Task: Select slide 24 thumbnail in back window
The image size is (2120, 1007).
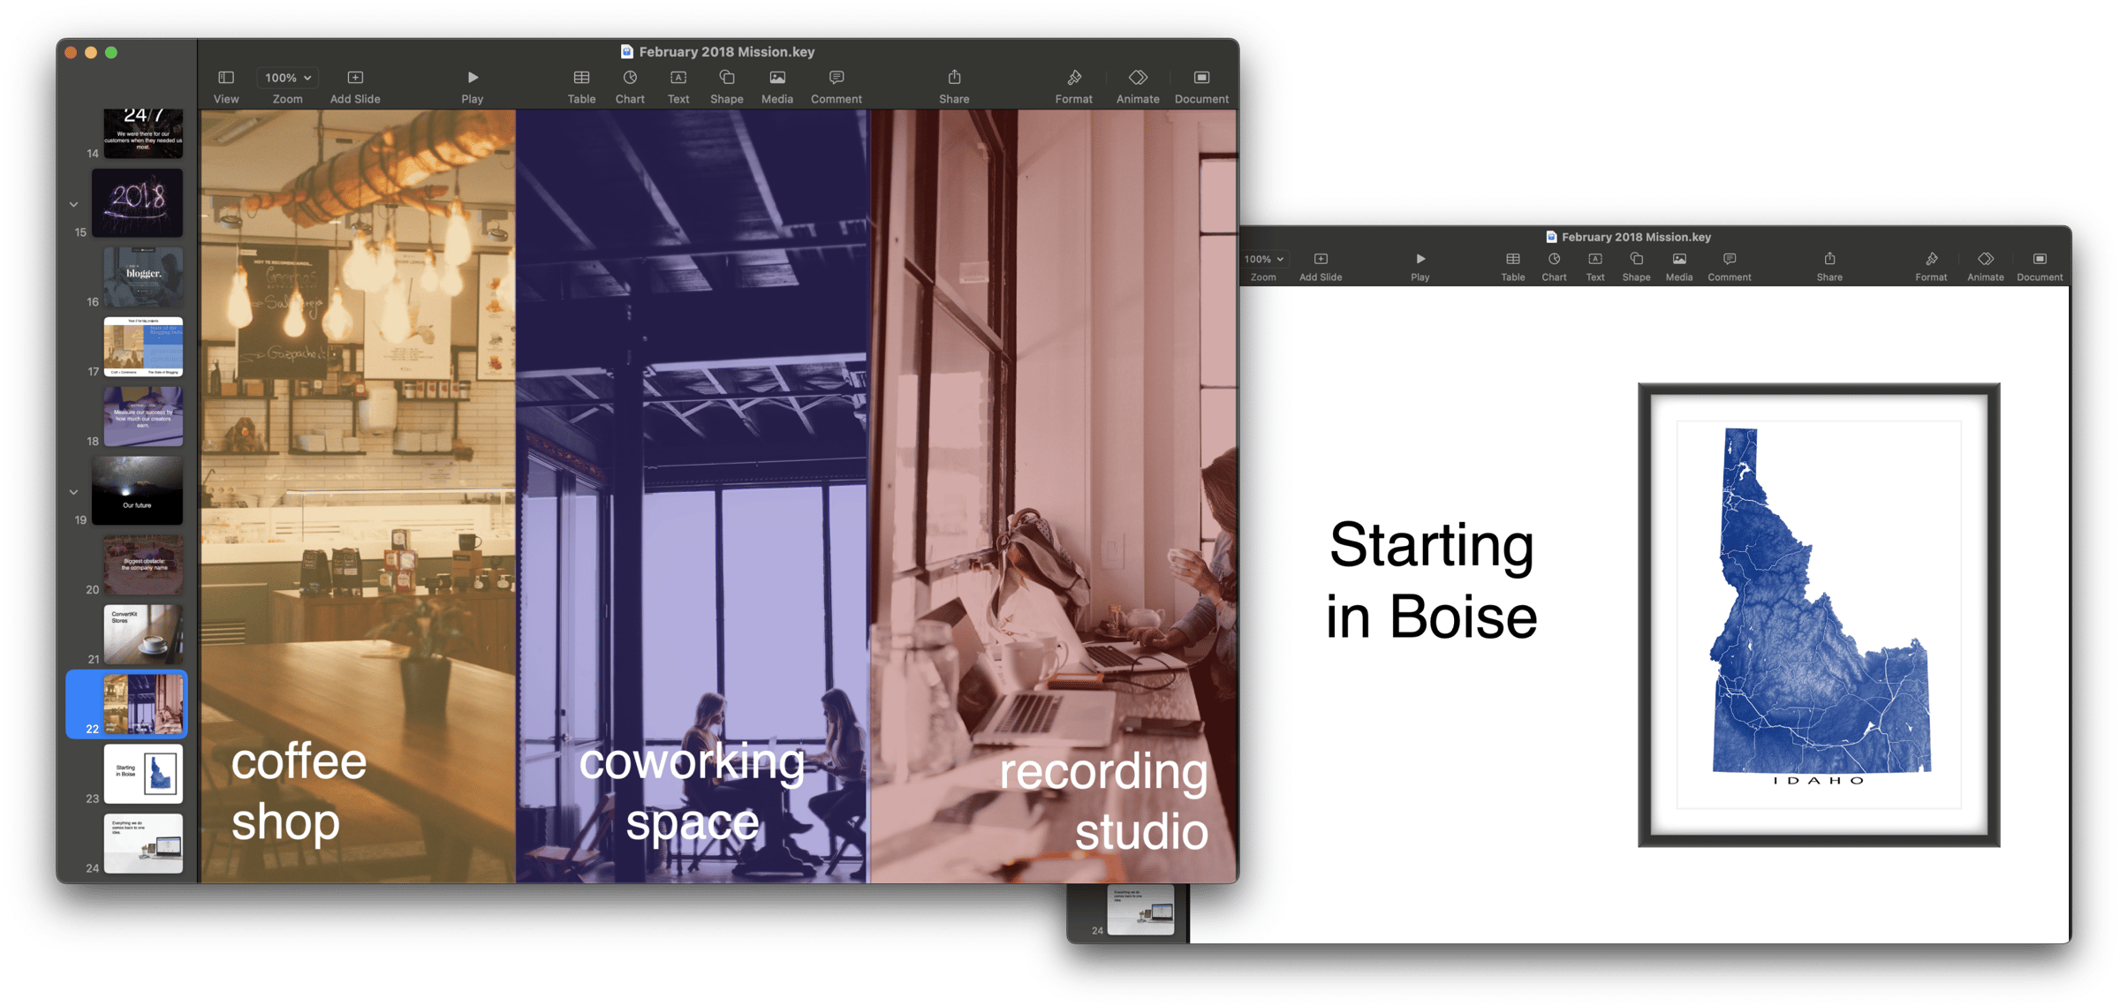Action: pyautogui.click(x=1141, y=909)
